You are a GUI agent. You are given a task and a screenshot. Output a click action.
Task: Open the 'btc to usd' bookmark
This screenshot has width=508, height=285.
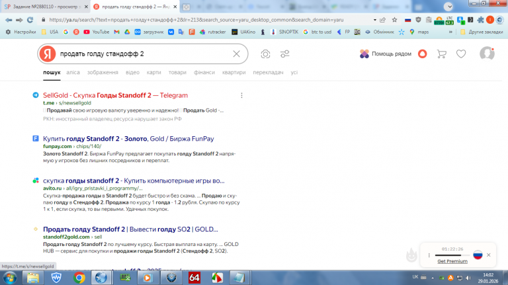point(317,32)
